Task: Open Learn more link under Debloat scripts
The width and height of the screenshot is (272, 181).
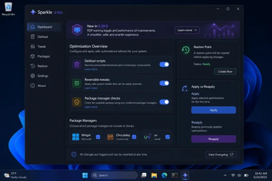Action: click(91, 69)
